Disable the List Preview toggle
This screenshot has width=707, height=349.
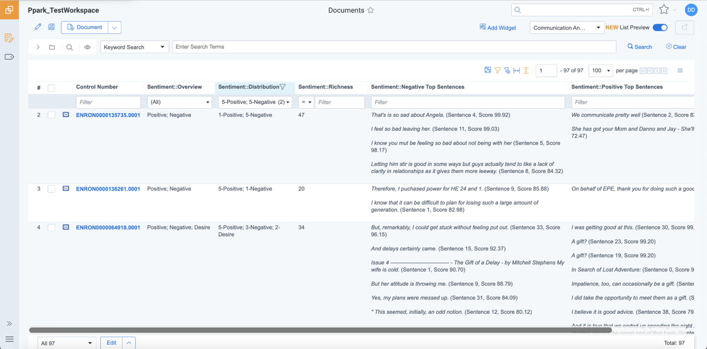click(x=660, y=28)
